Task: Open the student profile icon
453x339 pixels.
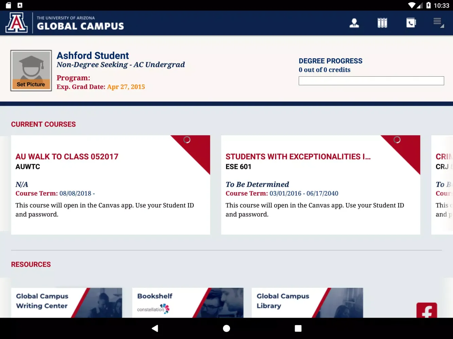Action: point(354,23)
